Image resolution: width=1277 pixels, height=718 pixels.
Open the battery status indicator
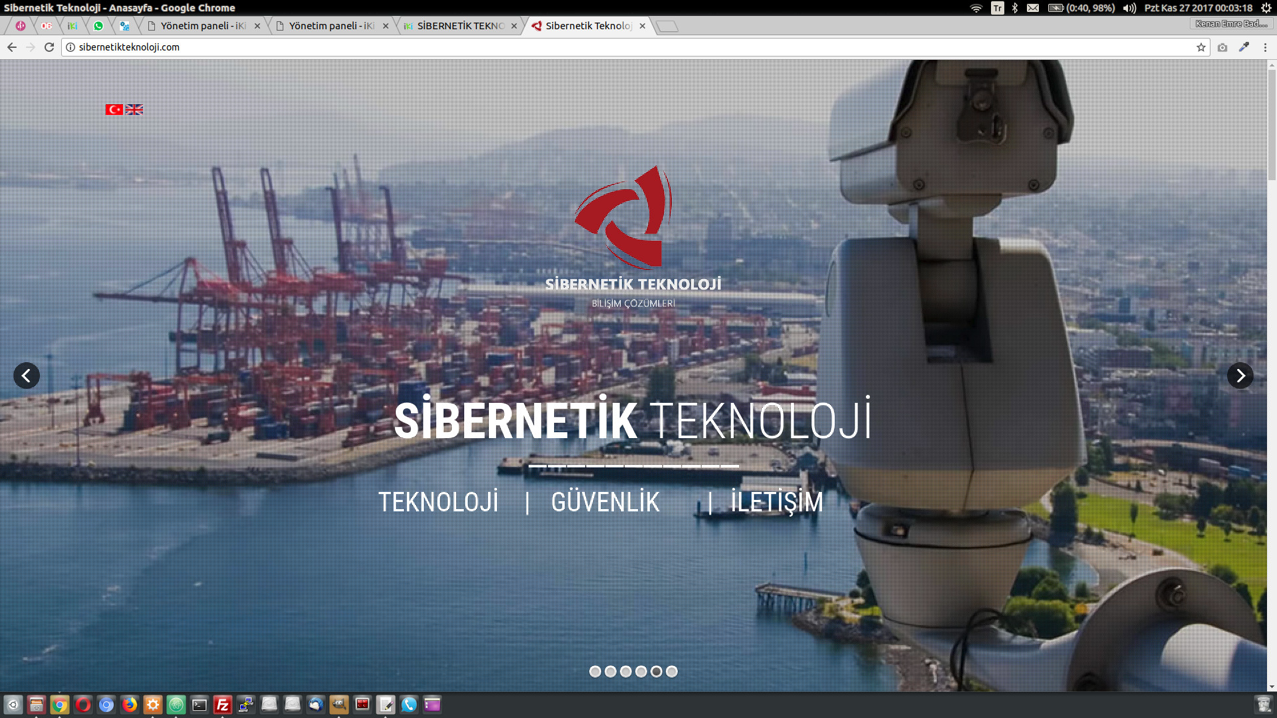(x=1081, y=8)
